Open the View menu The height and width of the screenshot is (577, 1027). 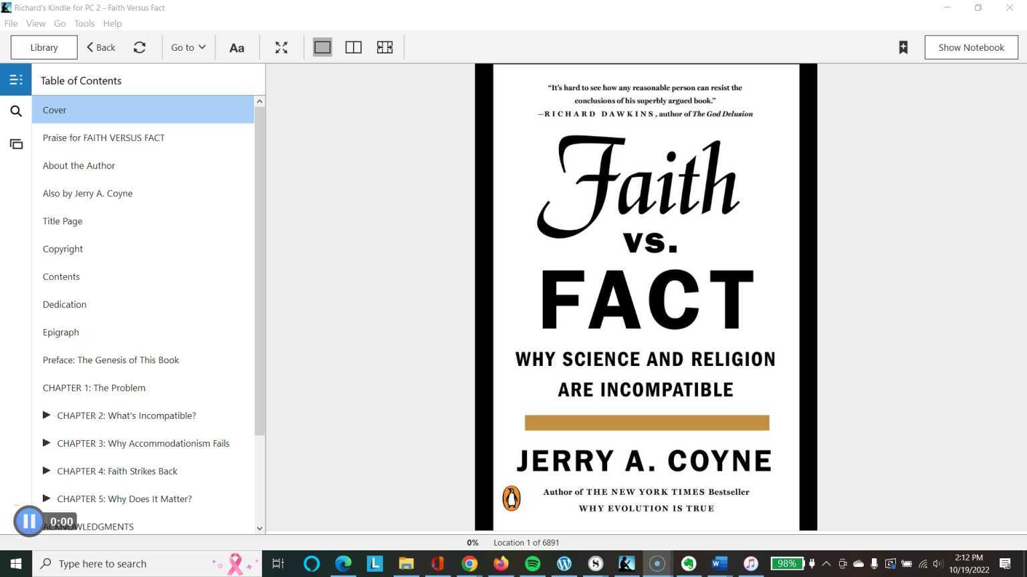point(35,23)
